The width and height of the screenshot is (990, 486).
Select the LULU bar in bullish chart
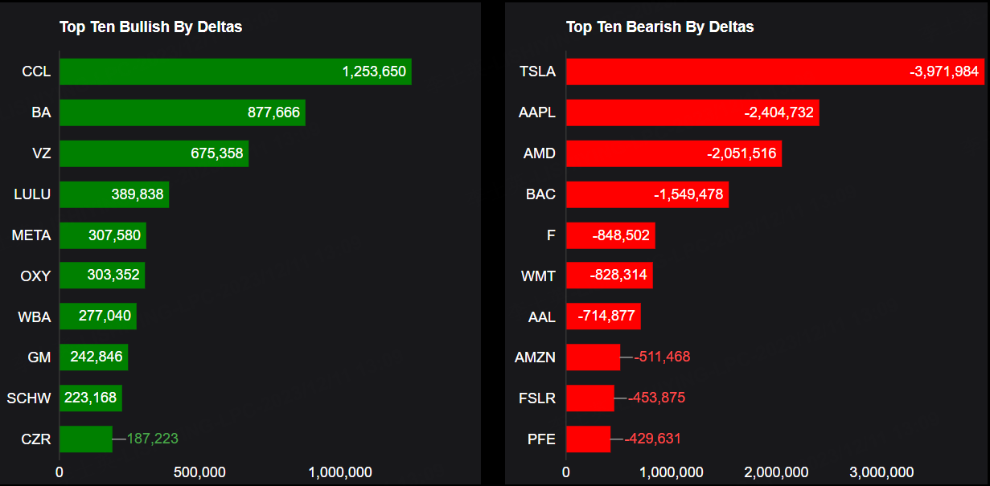(x=113, y=194)
